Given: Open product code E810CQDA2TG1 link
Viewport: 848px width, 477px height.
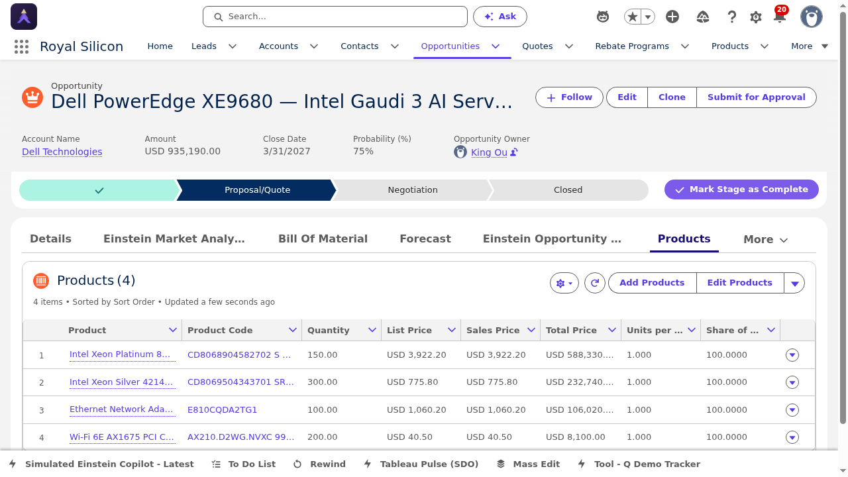Looking at the screenshot, I should (223, 410).
